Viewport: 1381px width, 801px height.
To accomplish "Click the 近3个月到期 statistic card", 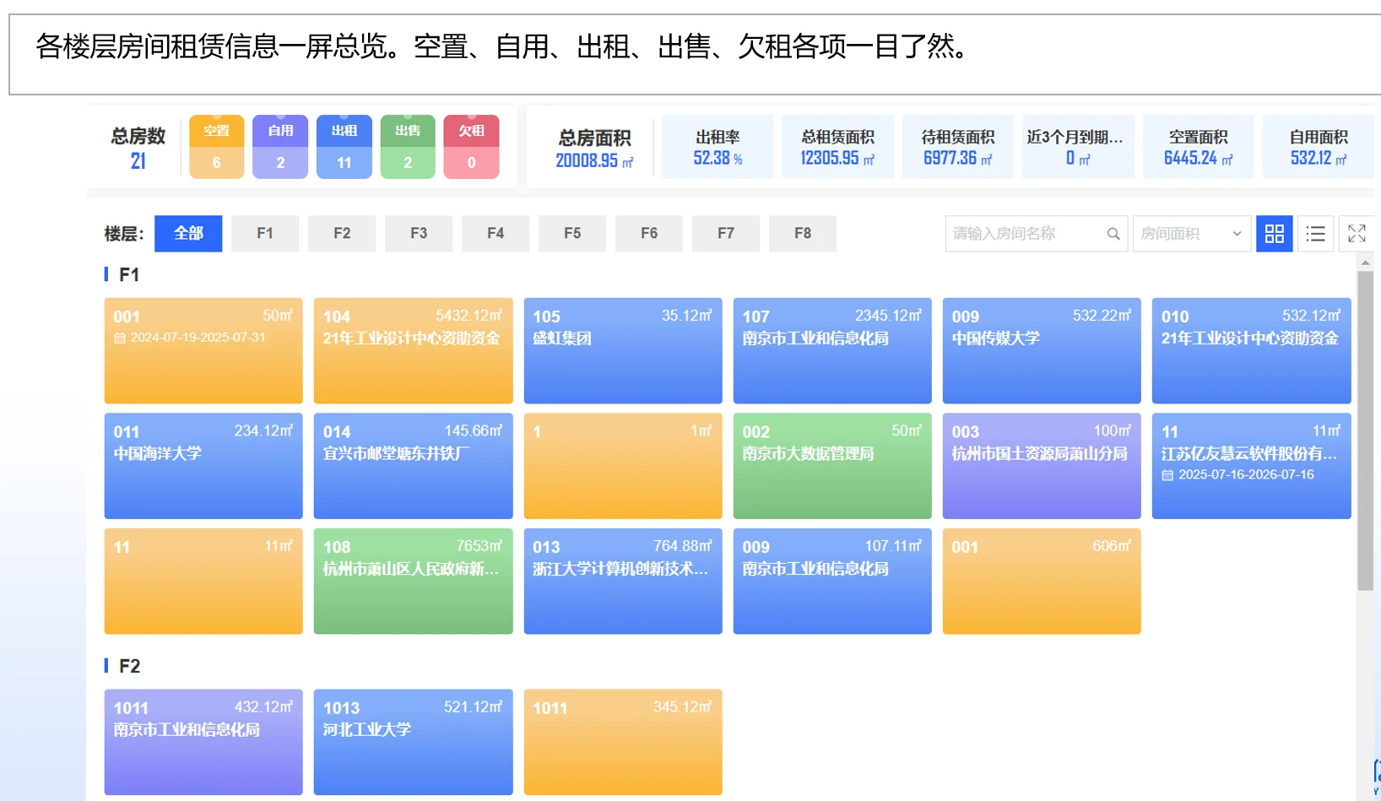I will tap(1078, 147).
